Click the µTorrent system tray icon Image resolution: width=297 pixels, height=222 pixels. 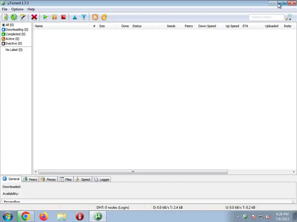(245, 217)
